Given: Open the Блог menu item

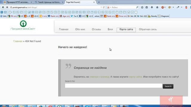Looking at the screenshot, I should pyautogui.click(x=110, y=29).
